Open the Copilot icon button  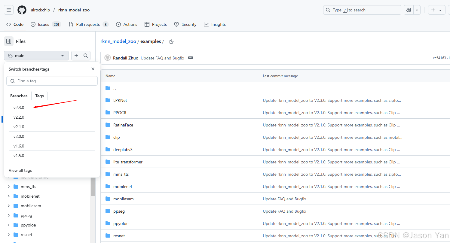tap(409, 10)
